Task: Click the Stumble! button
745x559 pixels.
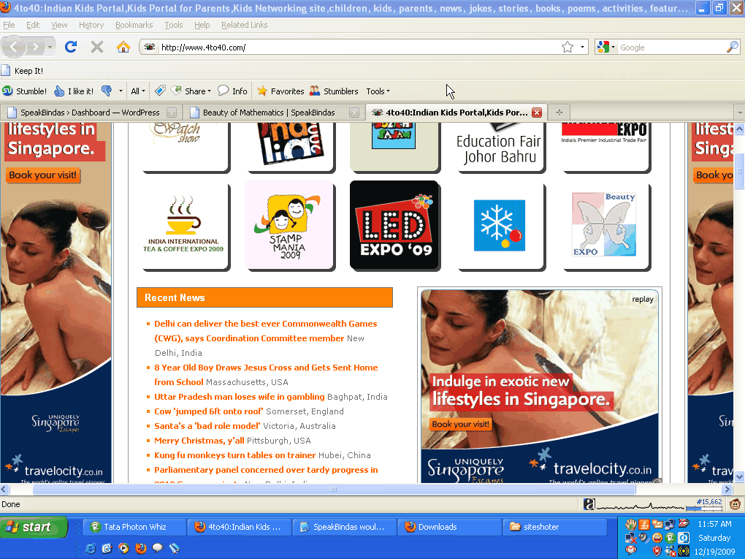Action: pos(24,91)
